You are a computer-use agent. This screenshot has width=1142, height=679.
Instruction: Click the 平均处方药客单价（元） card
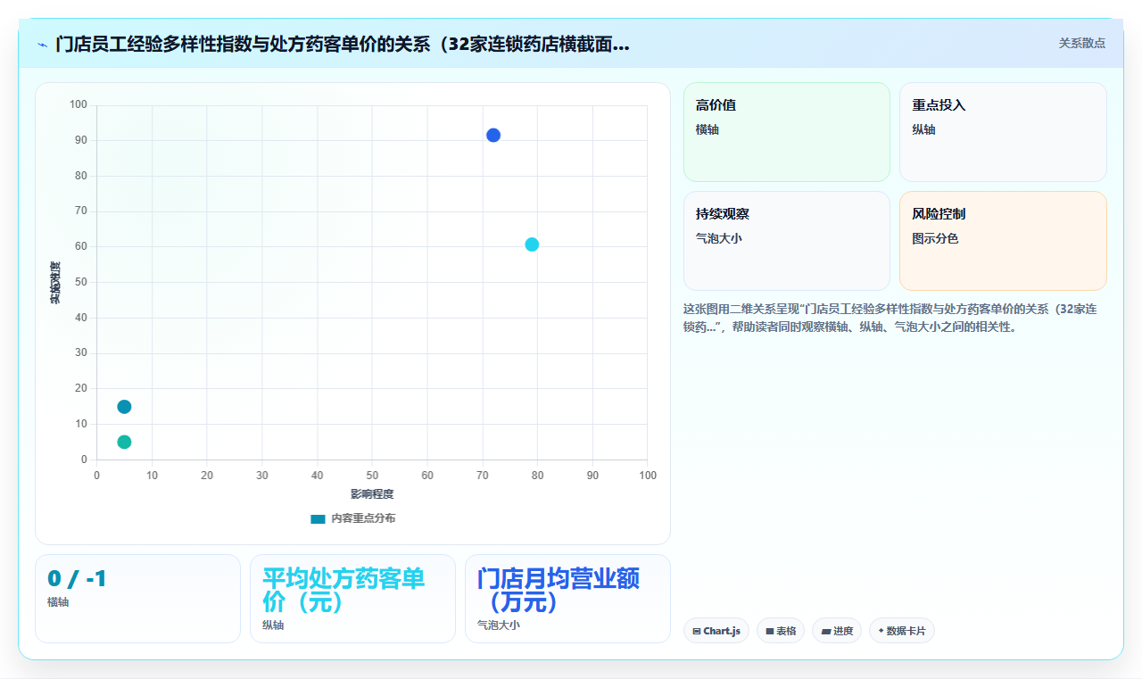352,599
